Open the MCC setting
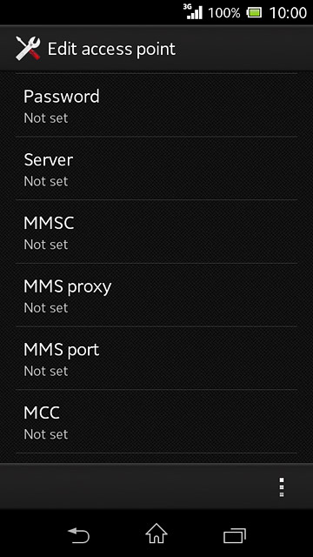The height and width of the screenshot is (557, 313). pos(156,421)
